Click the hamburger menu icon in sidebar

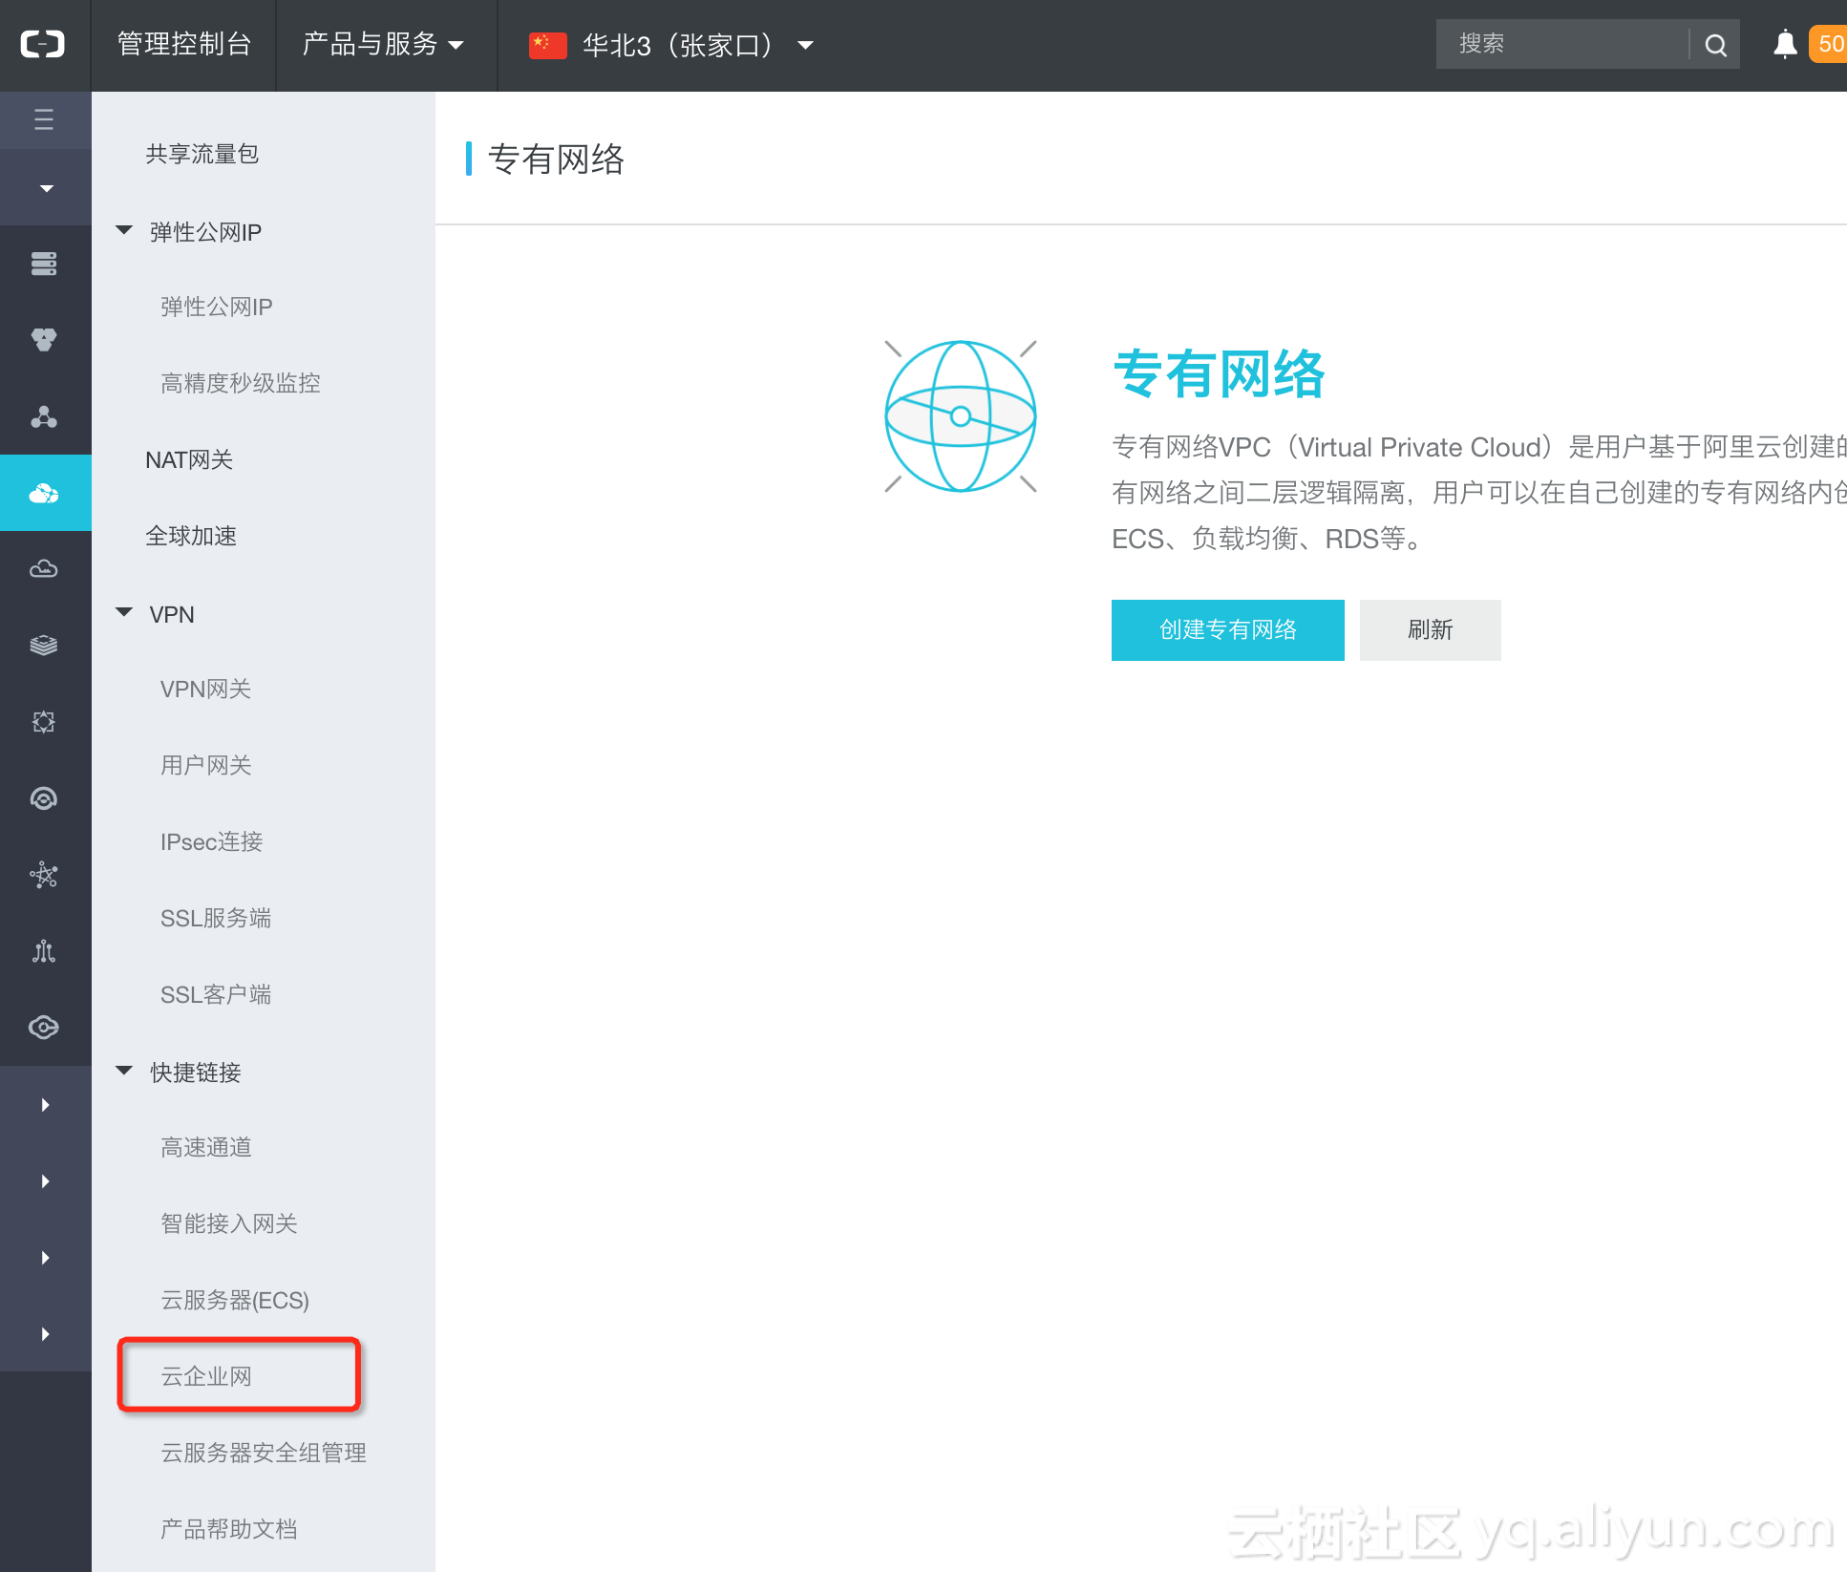[x=44, y=119]
